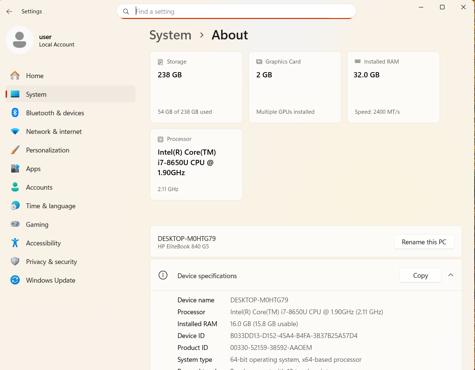Click the Privacy & security shield icon

(x=15, y=261)
